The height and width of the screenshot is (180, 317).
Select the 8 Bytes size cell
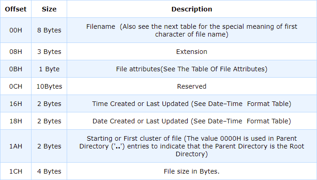[49, 30]
